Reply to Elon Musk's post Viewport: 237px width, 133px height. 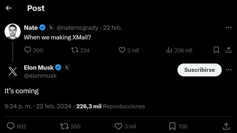10,126
